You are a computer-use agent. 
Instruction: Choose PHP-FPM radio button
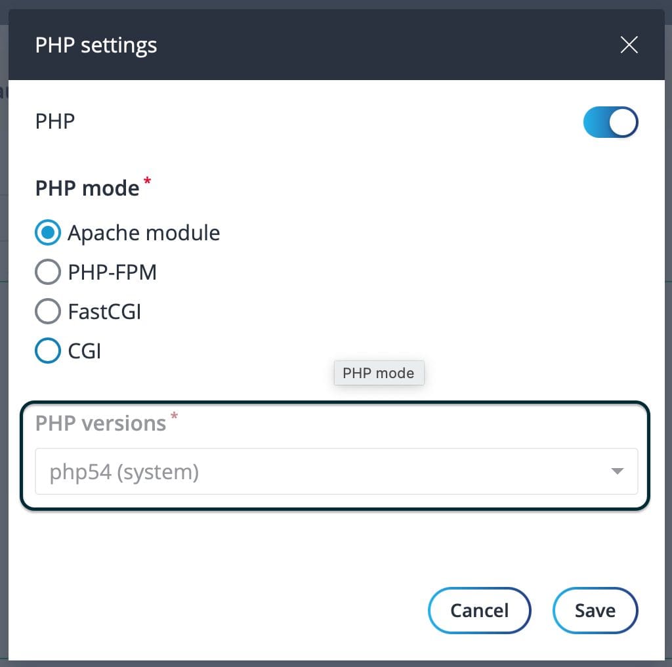click(48, 272)
